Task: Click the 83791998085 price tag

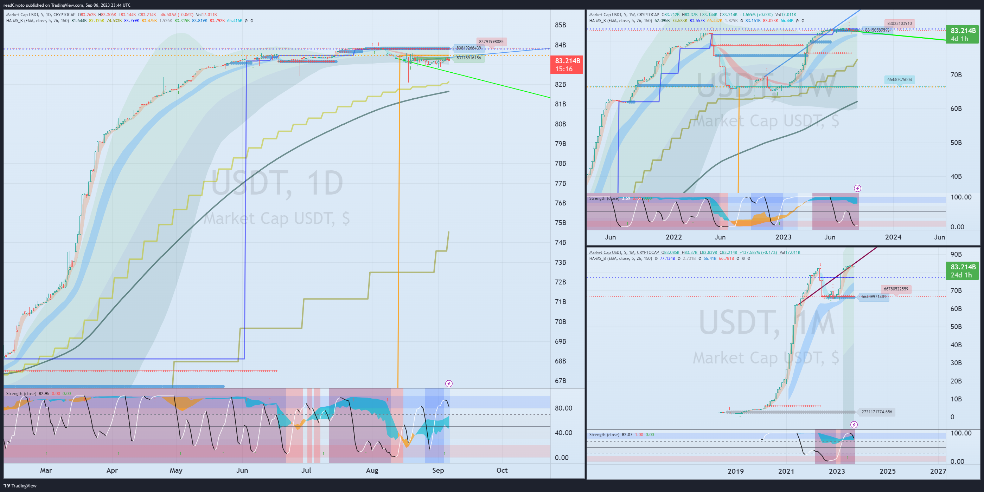Action: (x=491, y=41)
